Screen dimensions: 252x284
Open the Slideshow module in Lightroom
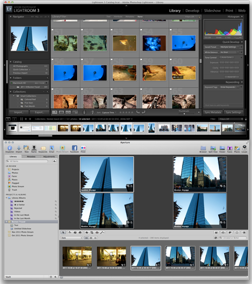click(212, 11)
